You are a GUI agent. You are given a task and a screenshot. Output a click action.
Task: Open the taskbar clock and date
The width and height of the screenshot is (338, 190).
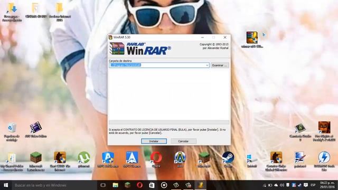327,185
